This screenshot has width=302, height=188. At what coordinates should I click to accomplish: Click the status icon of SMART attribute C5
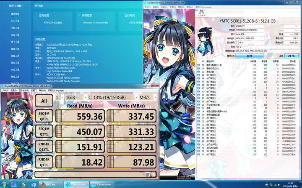(x=198, y=115)
